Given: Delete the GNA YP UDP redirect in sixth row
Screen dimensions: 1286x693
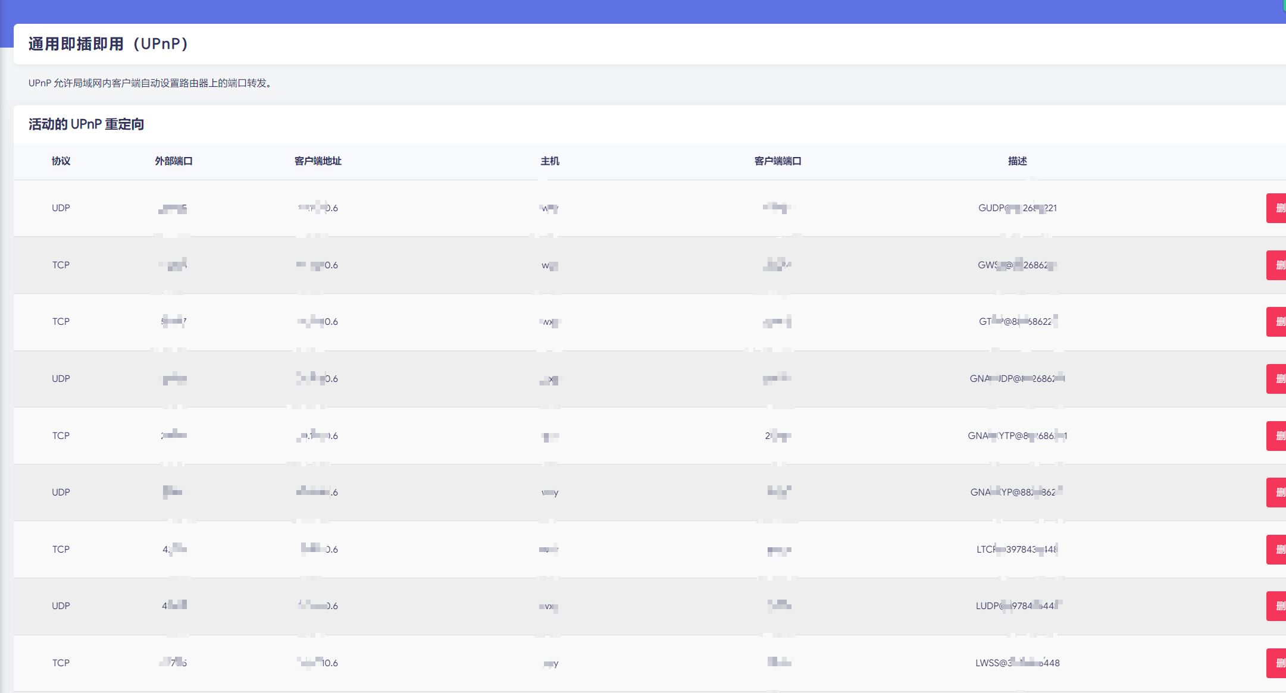Looking at the screenshot, I should pyautogui.click(x=1277, y=493).
